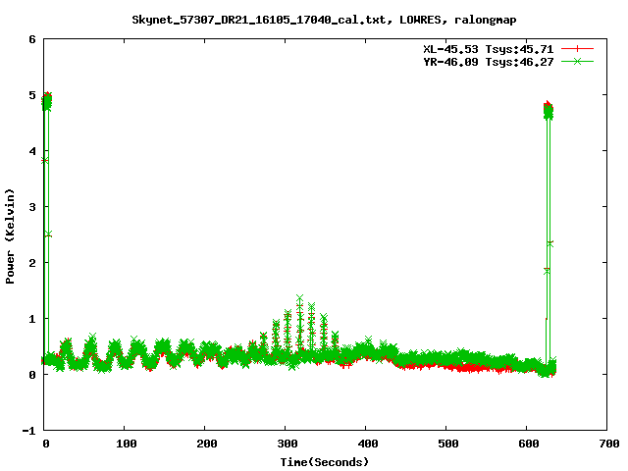Screen dimensions: 628x471
Task: Click the tallest central peak near 320 seconds
Action: pyautogui.click(x=299, y=297)
